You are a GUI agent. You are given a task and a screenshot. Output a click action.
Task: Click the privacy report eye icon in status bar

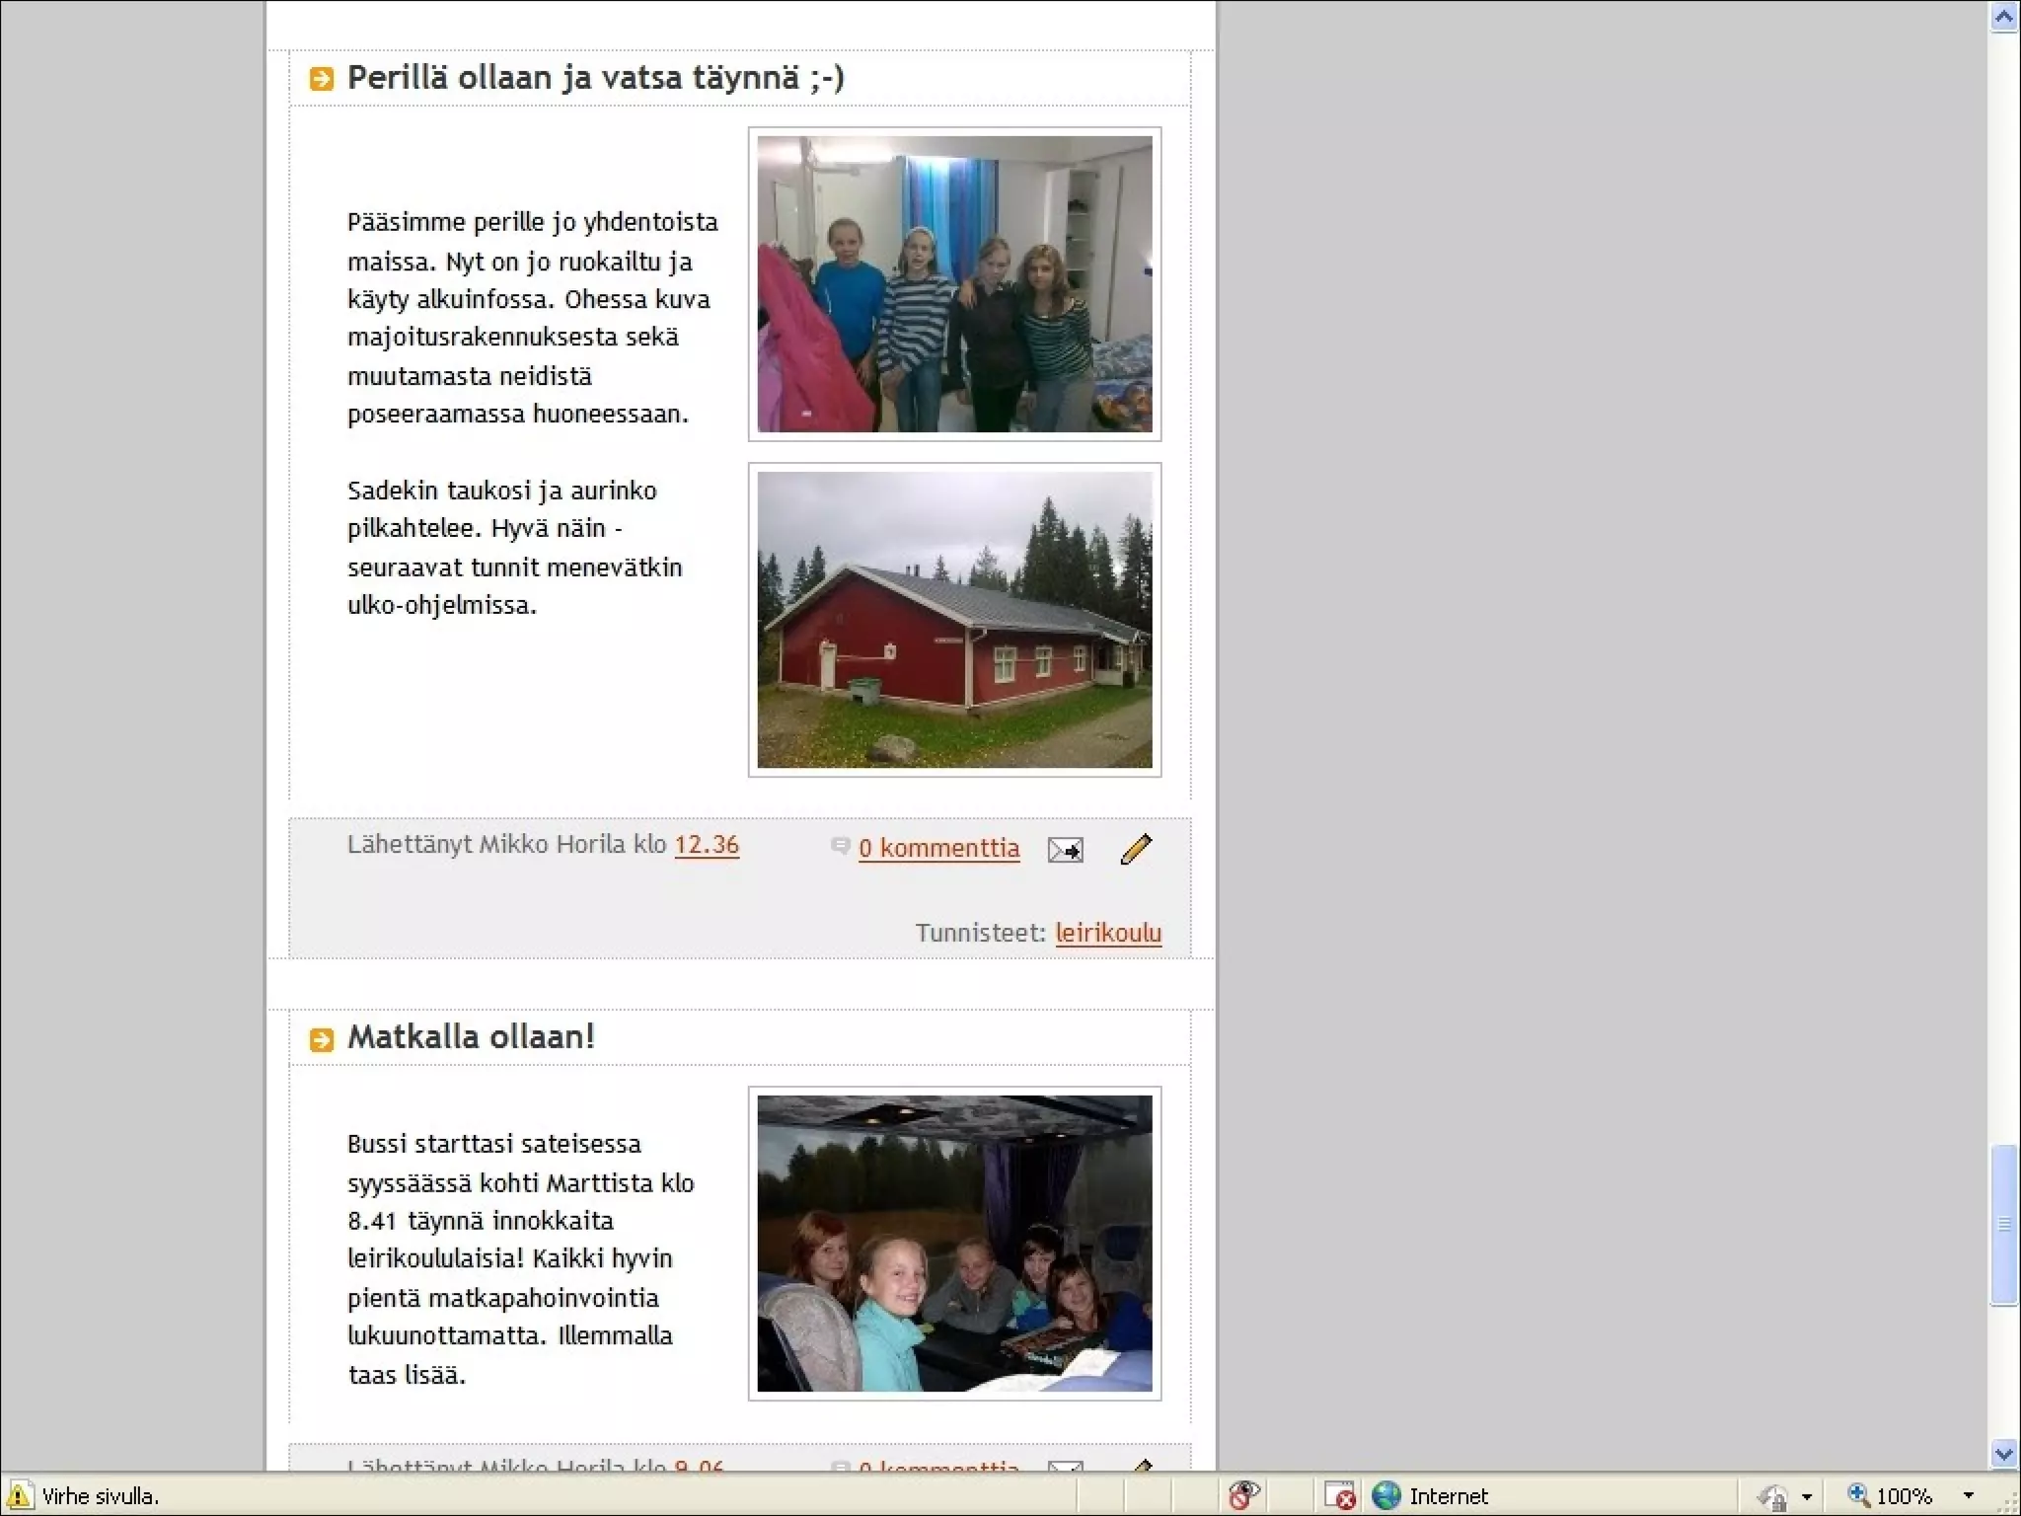pyautogui.click(x=1244, y=1495)
